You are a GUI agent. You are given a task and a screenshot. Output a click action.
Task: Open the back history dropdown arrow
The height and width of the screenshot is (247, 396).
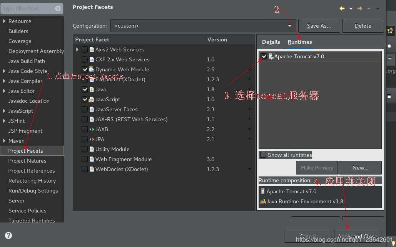coord(351,8)
